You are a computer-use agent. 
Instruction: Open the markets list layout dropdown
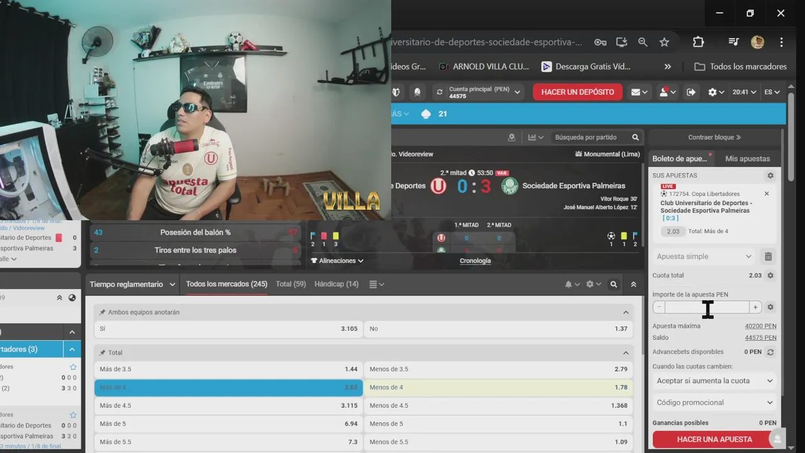click(377, 284)
